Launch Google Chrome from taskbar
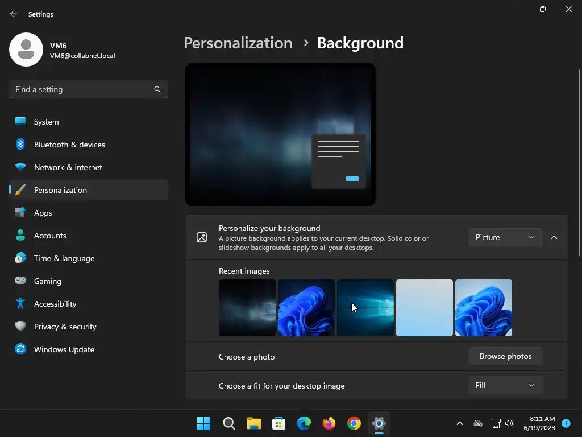The image size is (582, 437). 354,423
